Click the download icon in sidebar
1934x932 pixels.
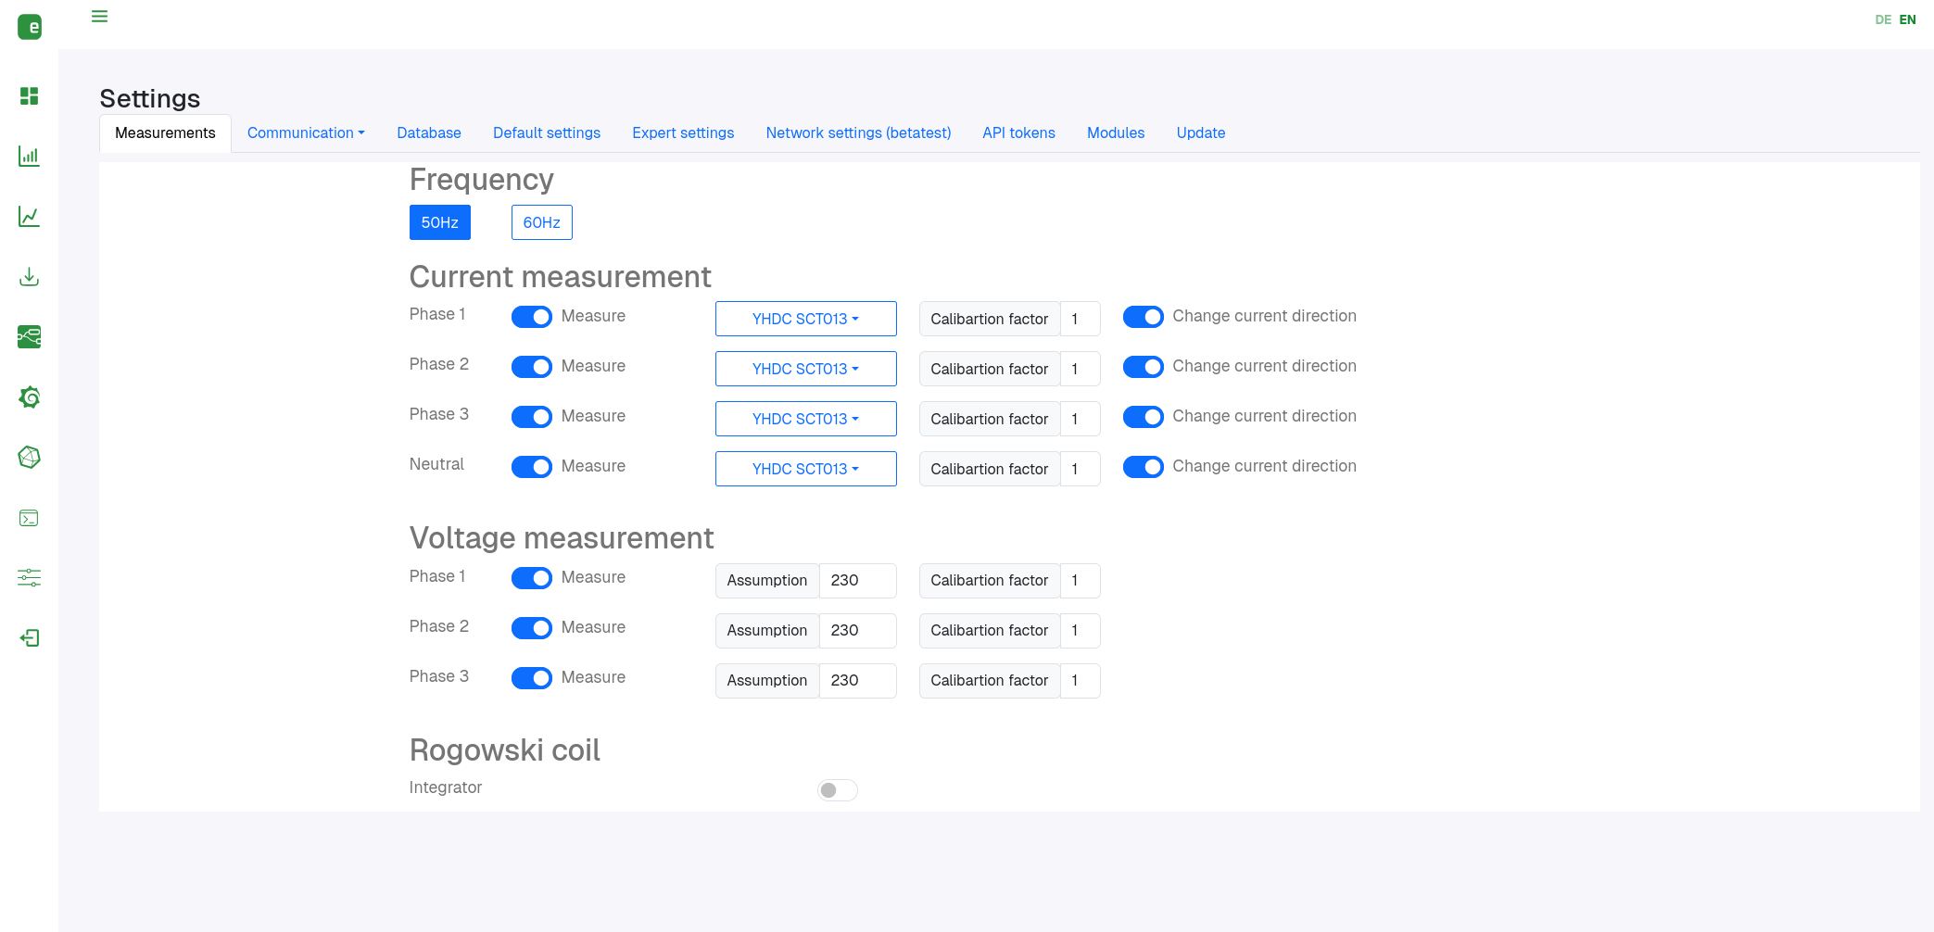[x=29, y=277]
